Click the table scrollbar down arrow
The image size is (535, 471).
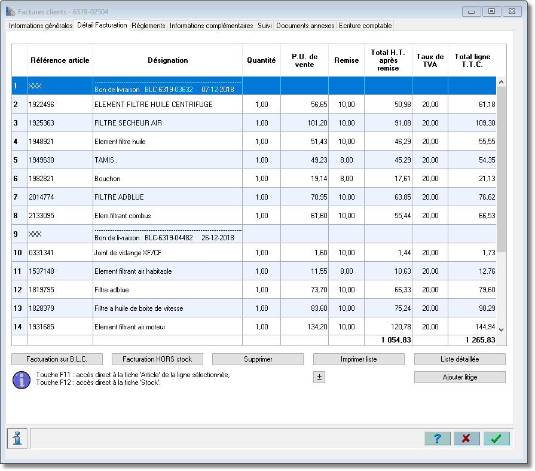click(x=501, y=330)
